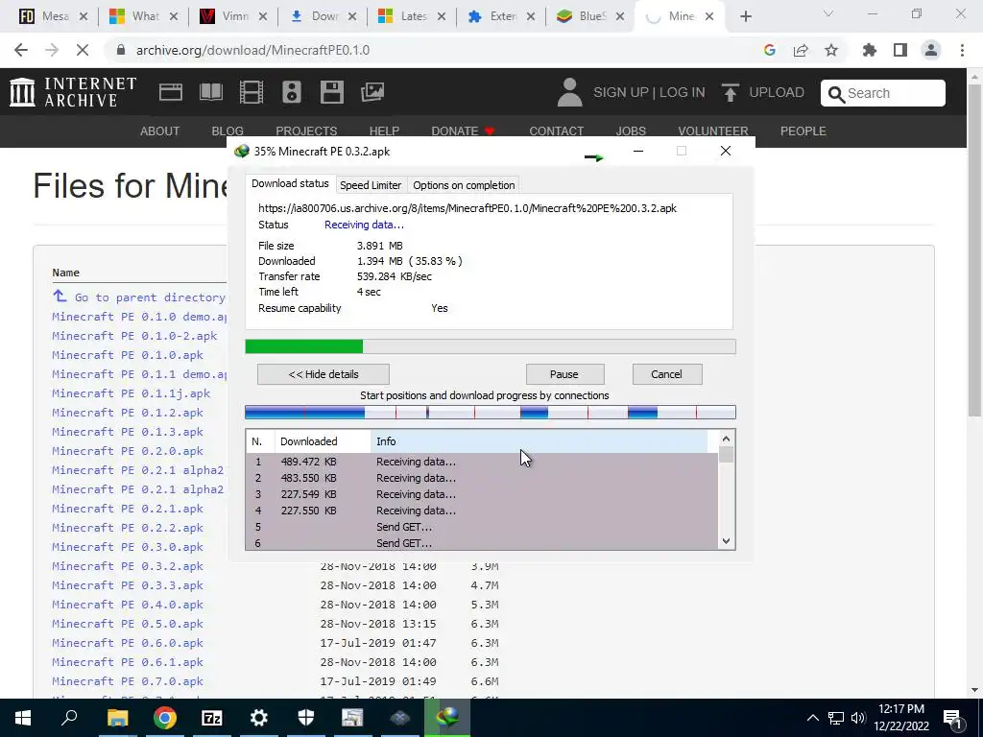Click LOG IN link

point(683,92)
